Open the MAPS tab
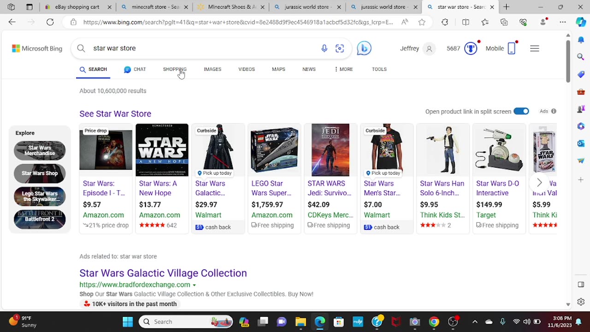This screenshot has height=332, width=590. pyautogui.click(x=278, y=69)
